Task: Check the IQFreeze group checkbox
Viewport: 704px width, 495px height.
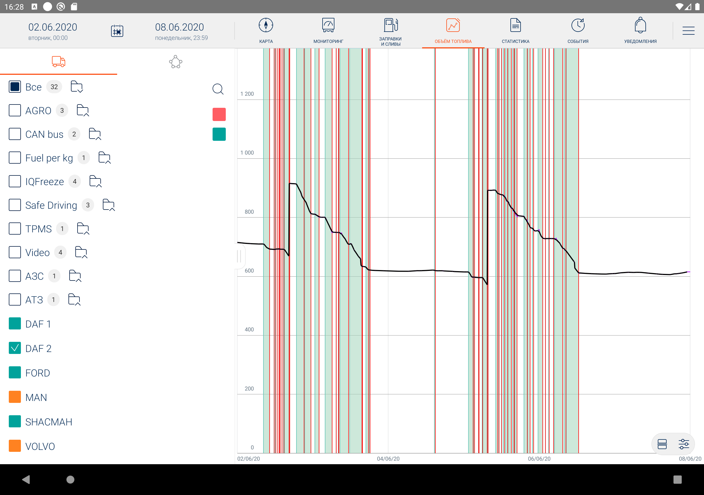Action: 15,181
